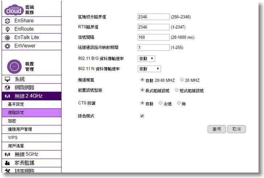Open the 802.11 B/G 資料傳輸速率 dropdown
Image resolution: width=264 pixels, height=178 pixels.
pyautogui.click(x=147, y=58)
